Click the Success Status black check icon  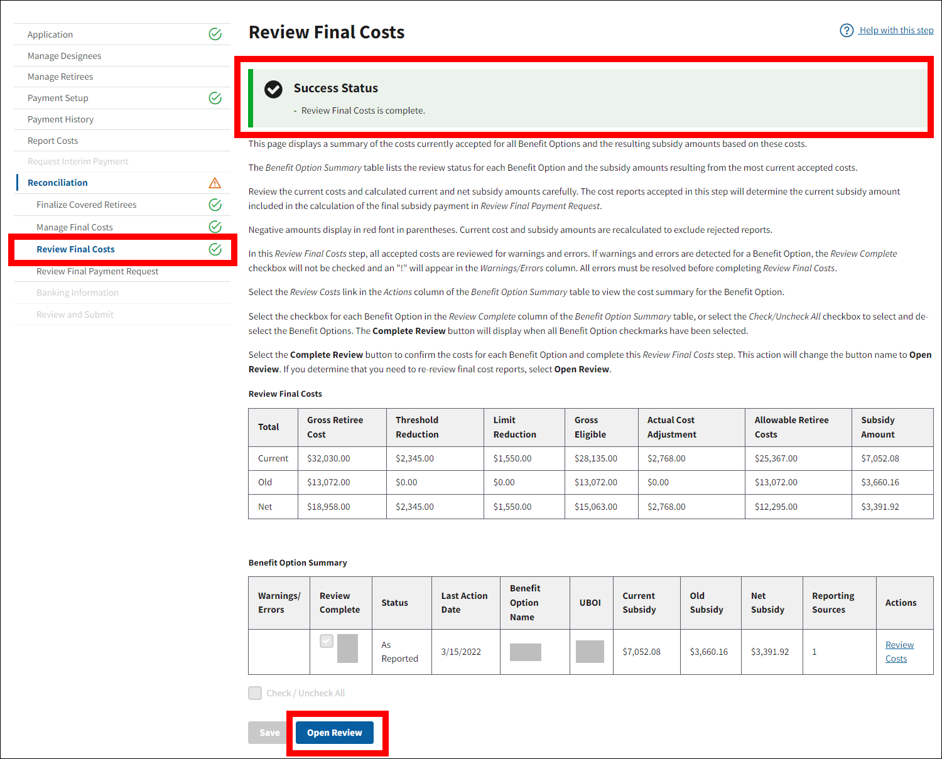click(273, 89)
